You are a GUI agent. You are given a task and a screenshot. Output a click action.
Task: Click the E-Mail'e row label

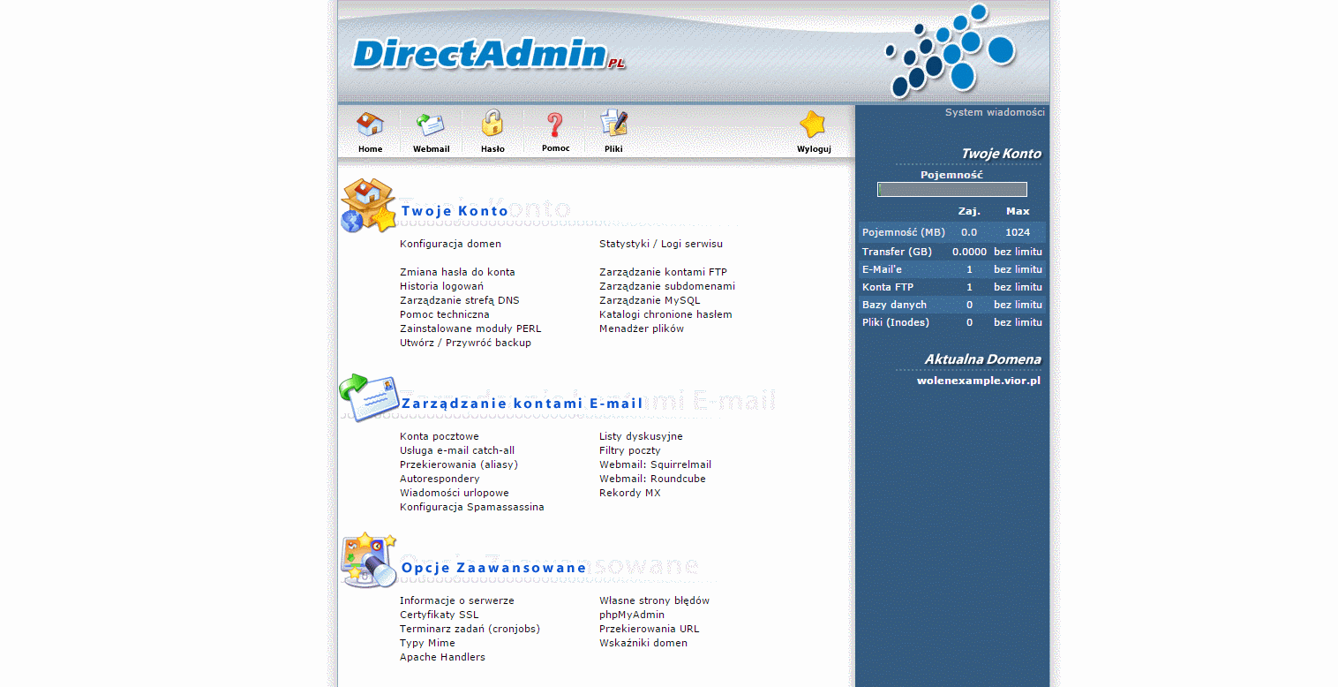click(x=882, y=269)
